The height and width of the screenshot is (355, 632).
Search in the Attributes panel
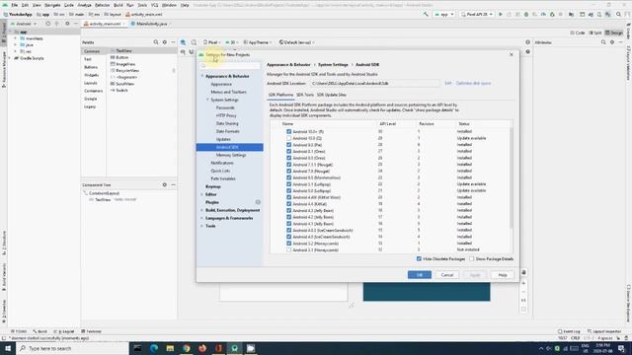(603, 42)
